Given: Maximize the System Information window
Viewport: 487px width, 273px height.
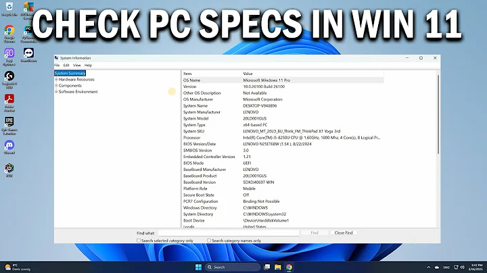Looking at the screenshot, I should pos(421,58).
